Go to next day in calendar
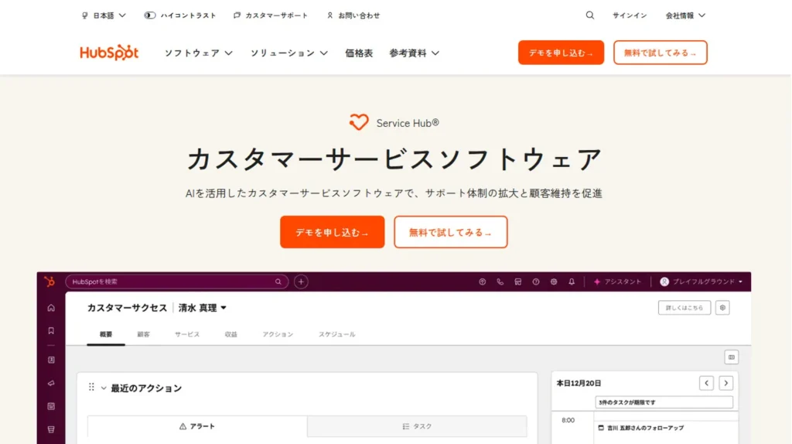This screenshot has height=444, width=792. click(x=725, y=383)
